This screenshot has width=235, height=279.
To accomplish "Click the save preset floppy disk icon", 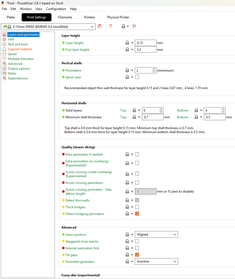I will pyautogui.click(x=100, y=26).
